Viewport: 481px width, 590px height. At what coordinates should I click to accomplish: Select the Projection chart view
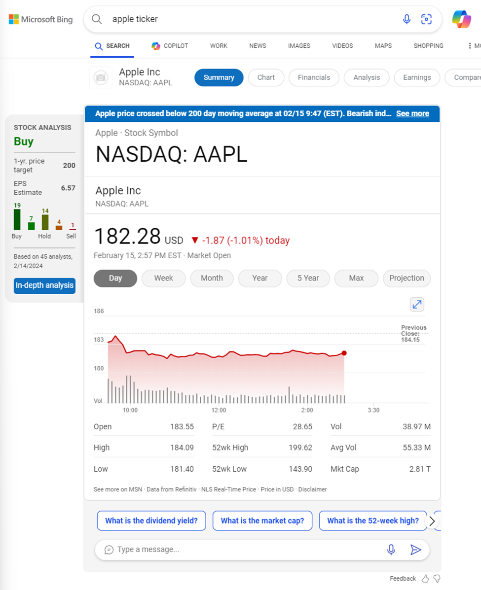click(x=407, y=278)
